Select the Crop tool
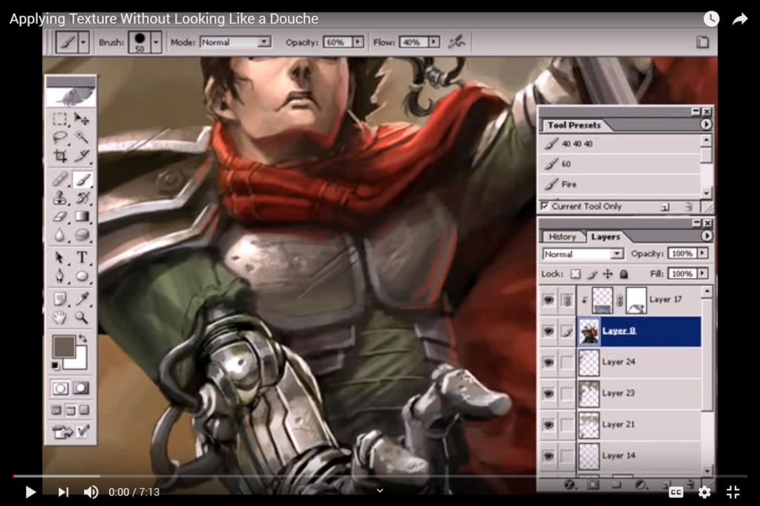 tap(59, 156)
